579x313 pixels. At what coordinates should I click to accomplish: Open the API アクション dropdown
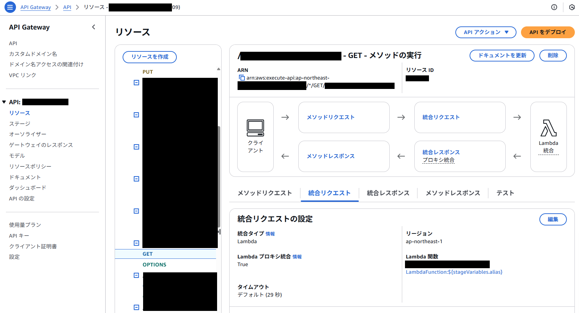[486, 32]
